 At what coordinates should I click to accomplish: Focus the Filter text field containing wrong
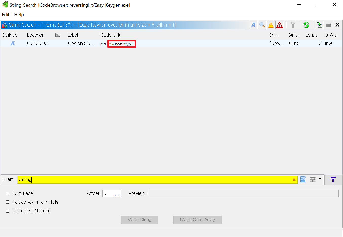pos(157,180)
